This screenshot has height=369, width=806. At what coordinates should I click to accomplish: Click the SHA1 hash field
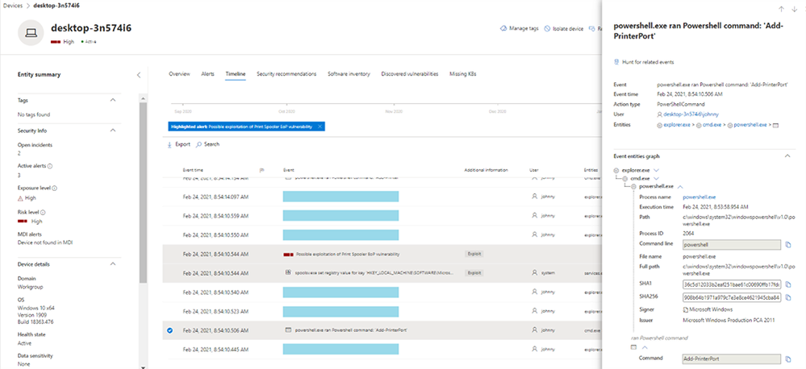click(x=732, y=284)
